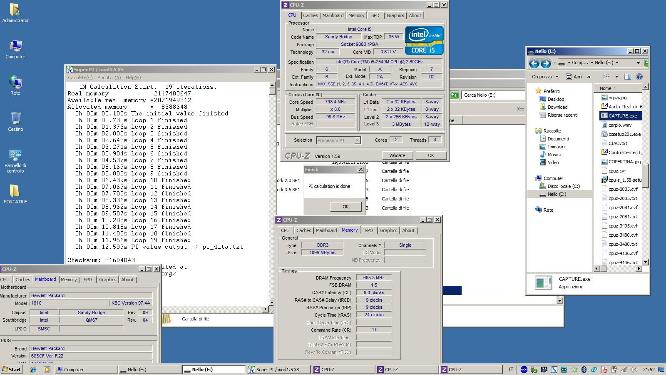
Task: Click the Super PI vertical scrollbar up arrow
Action: (272, 85)
